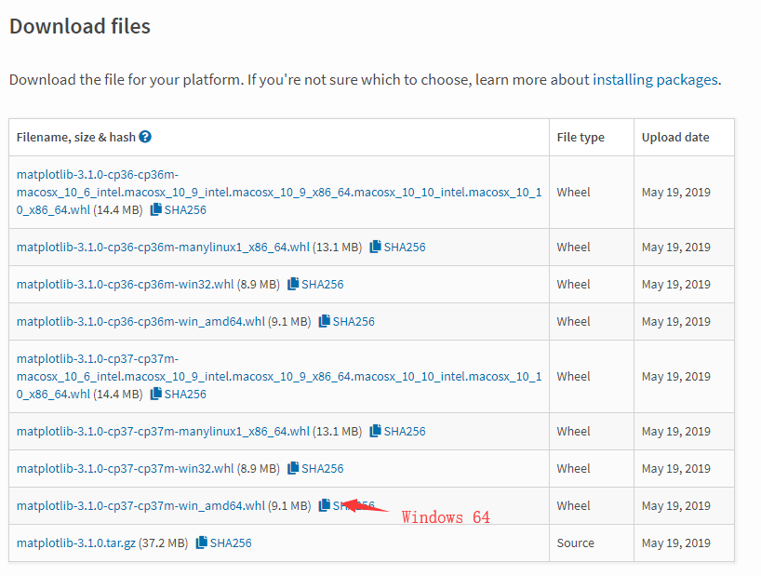Click "Wheel" in the cp37 macosx row
Image resolution: width=761 pixels, height=576 pixels.
click(x=574, y=377)
